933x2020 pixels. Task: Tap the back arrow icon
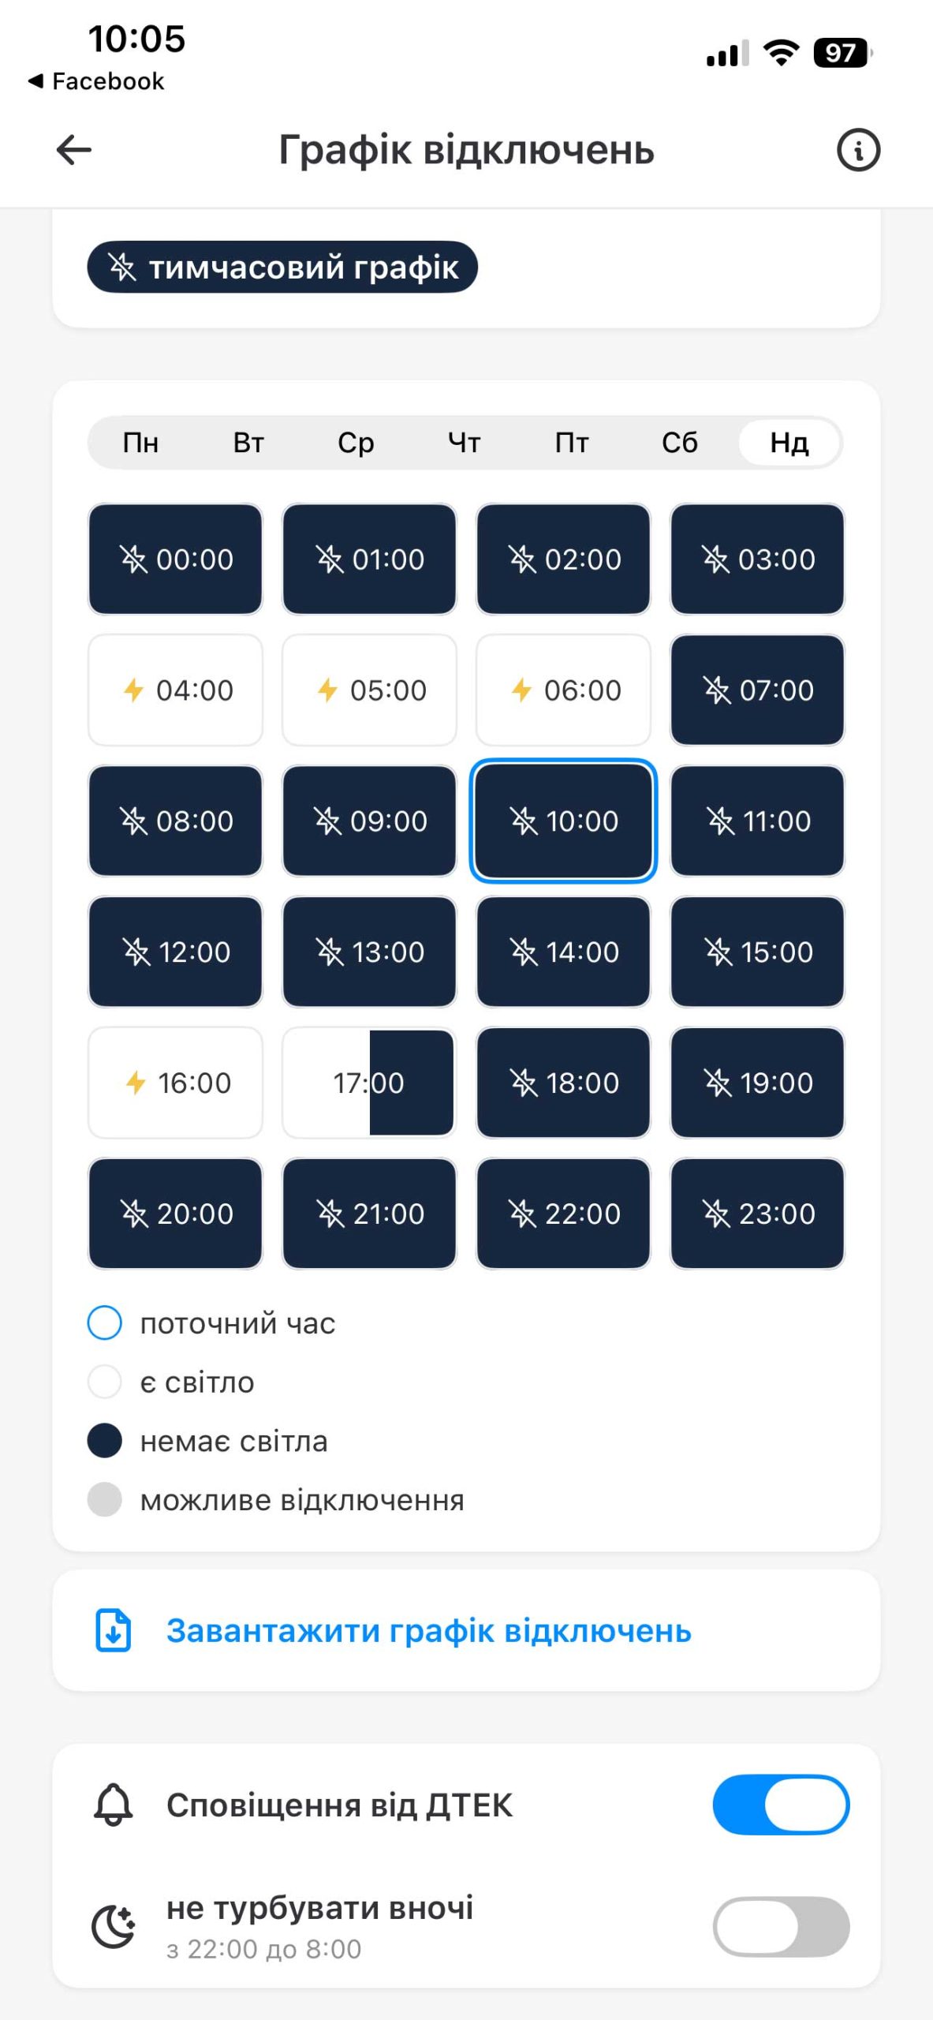point(74,150)
